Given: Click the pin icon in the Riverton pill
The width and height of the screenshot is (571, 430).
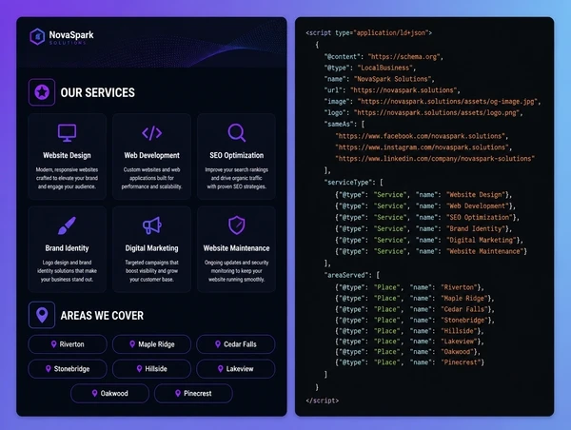Looking at the screenshot, I should click(54, 344).
